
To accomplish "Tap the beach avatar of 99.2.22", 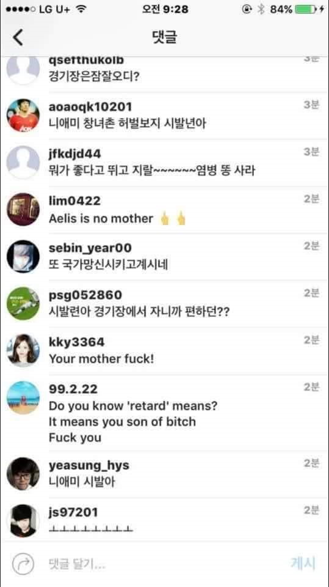I will pos(23,397).
